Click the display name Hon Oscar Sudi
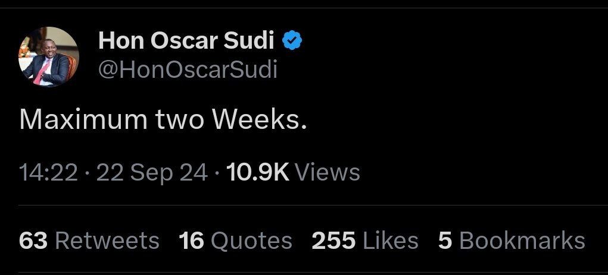The height and width of the screenshot is (275, 608). click(x=186, y=41)
